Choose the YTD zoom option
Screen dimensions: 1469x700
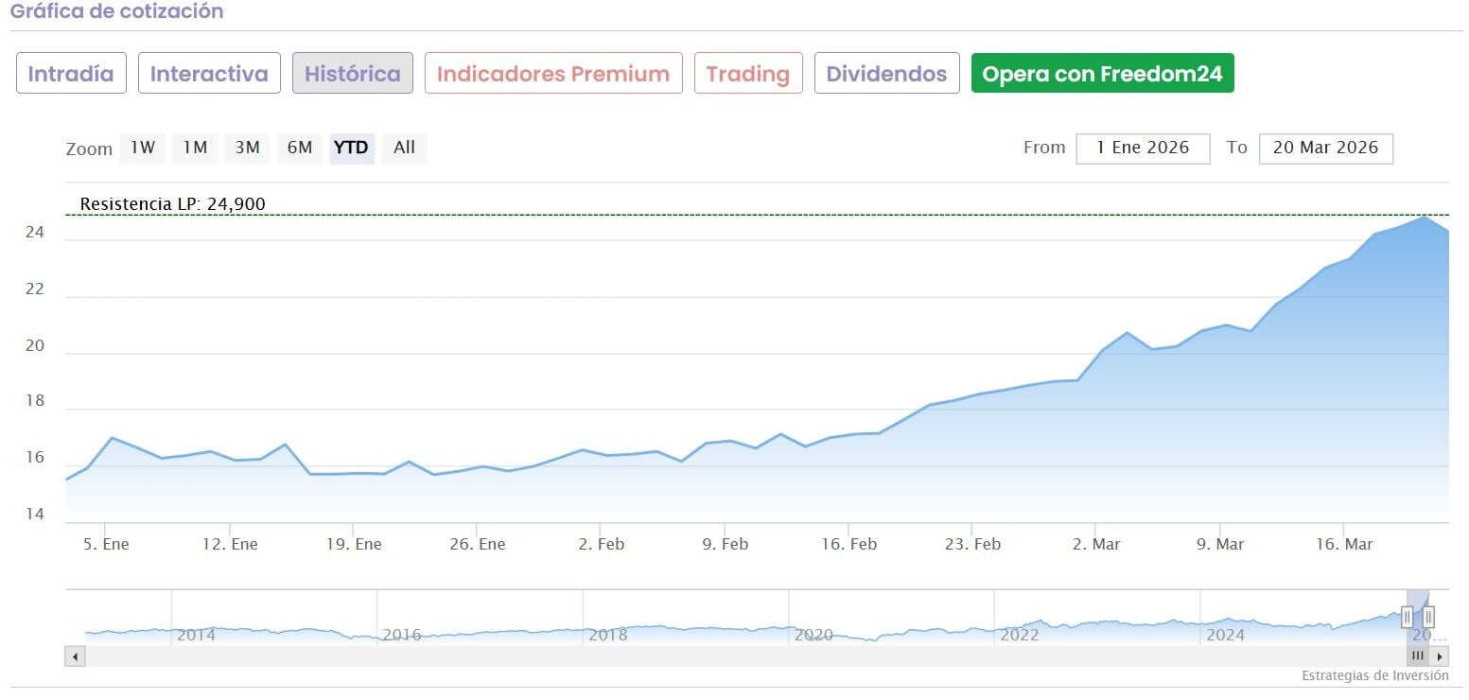(x=352, y=149)
